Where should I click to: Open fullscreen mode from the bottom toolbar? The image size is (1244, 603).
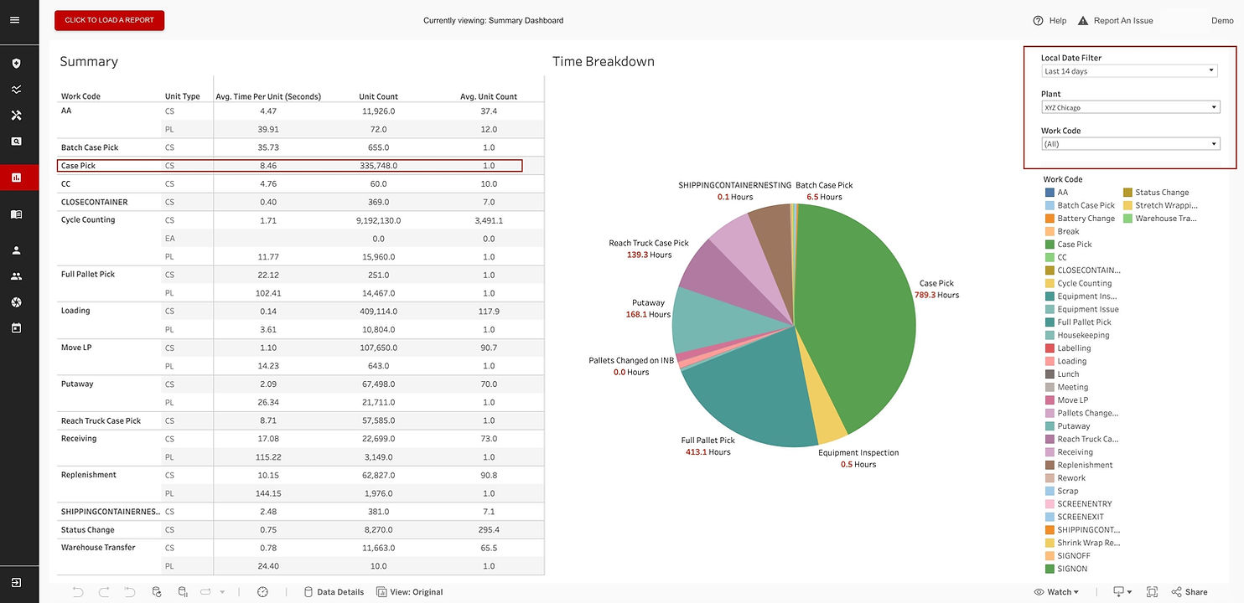pos(1152,591)
